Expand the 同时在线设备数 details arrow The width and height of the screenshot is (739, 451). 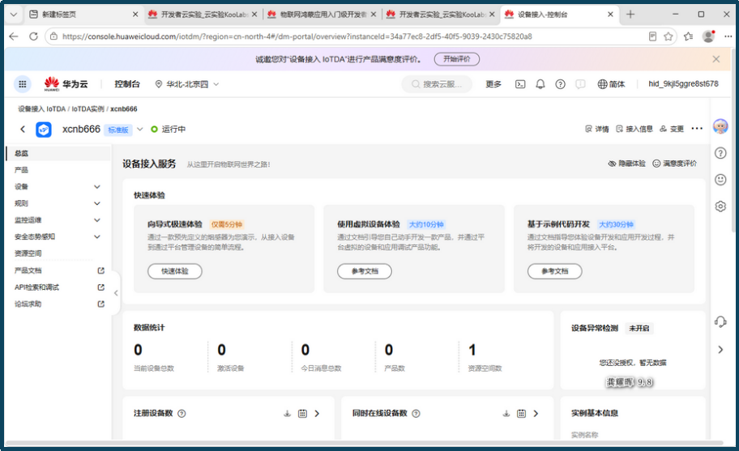[536, 413]
